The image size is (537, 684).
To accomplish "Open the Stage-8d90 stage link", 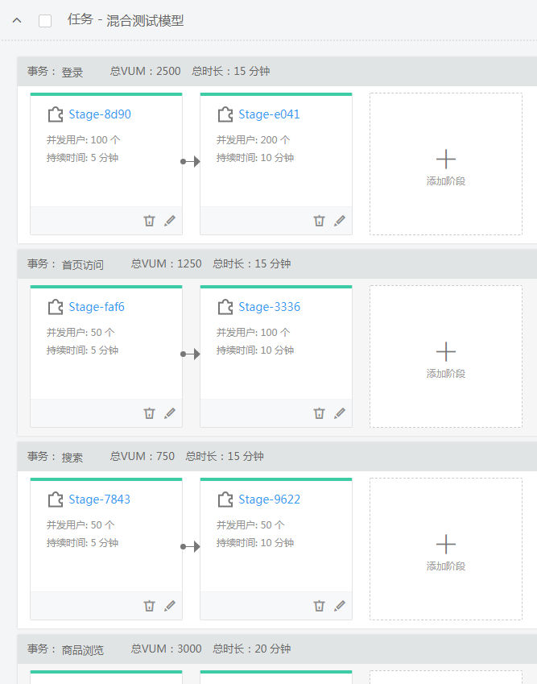I will [x=100, y=114].
